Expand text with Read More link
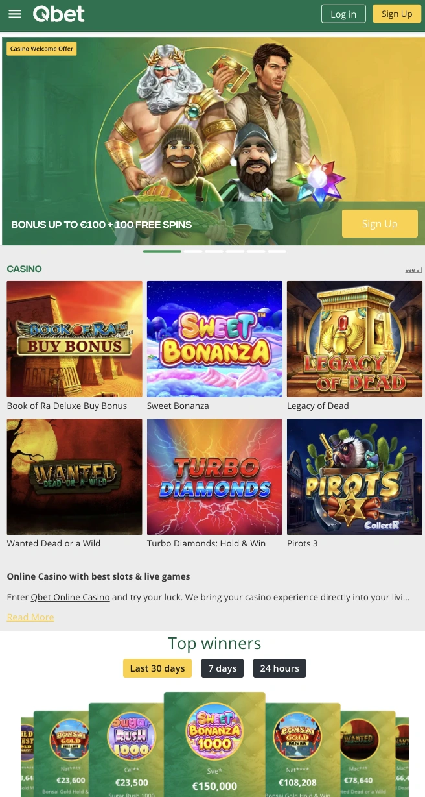The width and height of the screenshot is (425, 797). pos(30,617)
